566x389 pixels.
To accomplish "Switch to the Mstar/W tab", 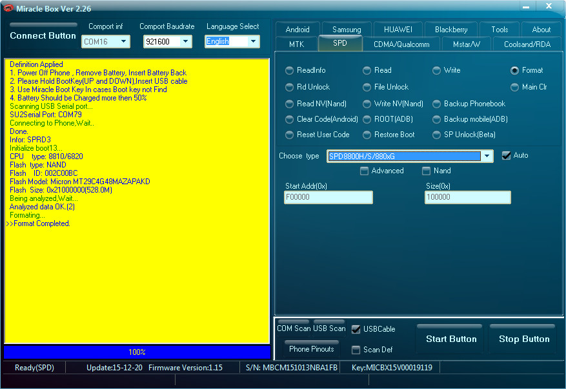I will tap(467, 44).
